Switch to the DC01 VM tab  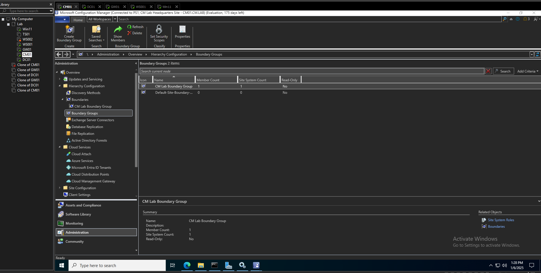point(91,7)
